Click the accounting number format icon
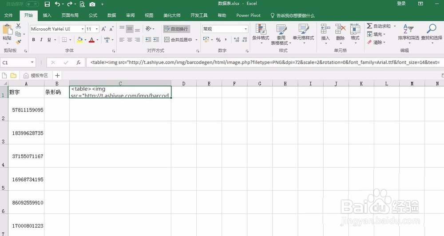444x236 pixels. pos(206,40)
